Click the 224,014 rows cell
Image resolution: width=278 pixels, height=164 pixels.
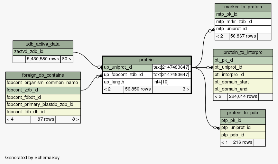243,97
